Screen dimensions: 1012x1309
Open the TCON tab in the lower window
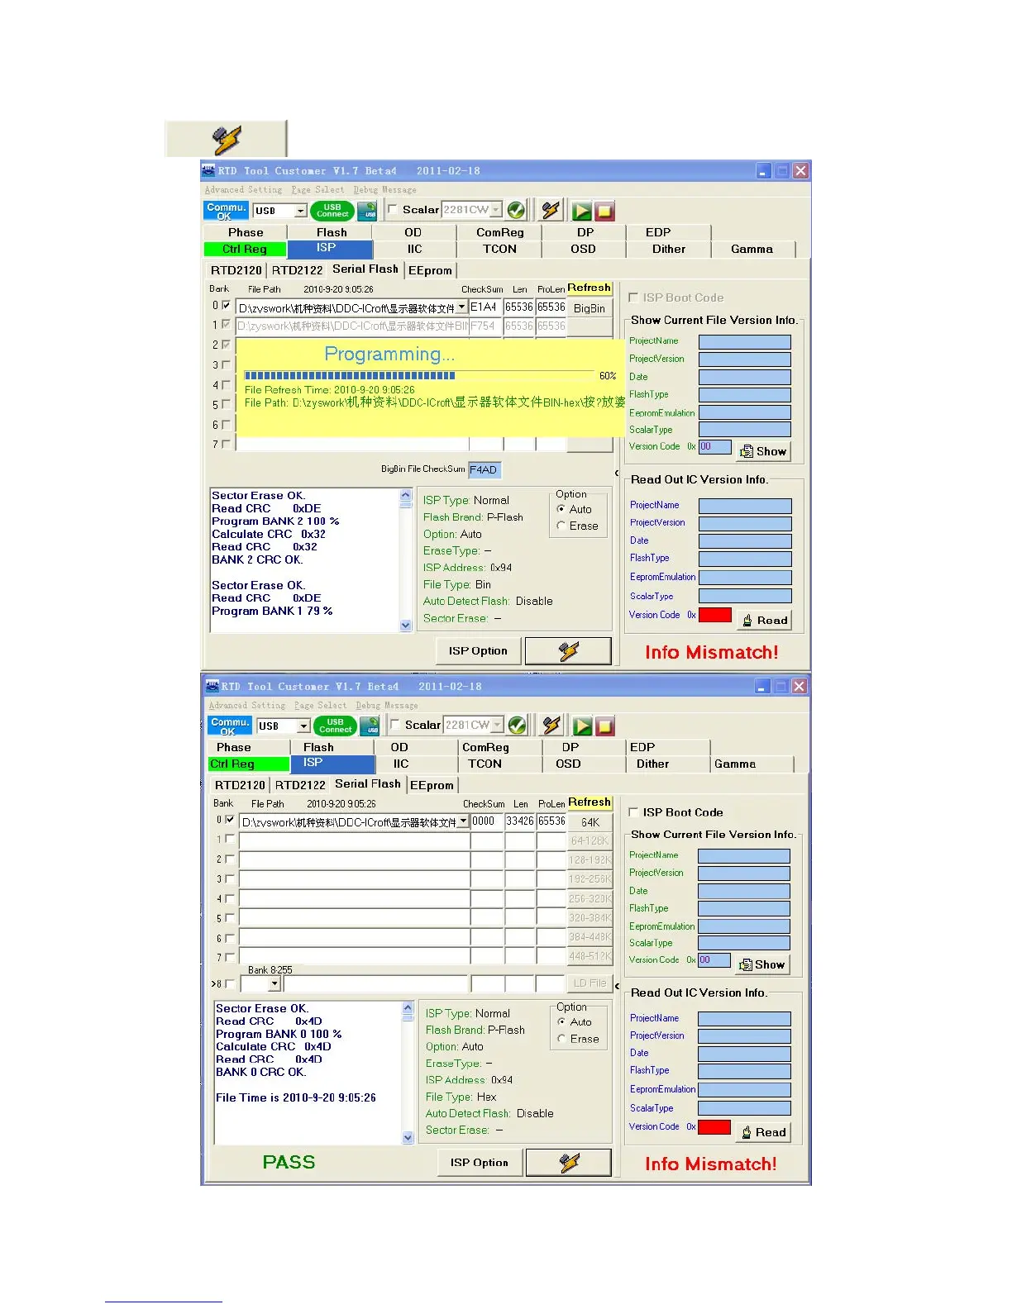point(485,764)
